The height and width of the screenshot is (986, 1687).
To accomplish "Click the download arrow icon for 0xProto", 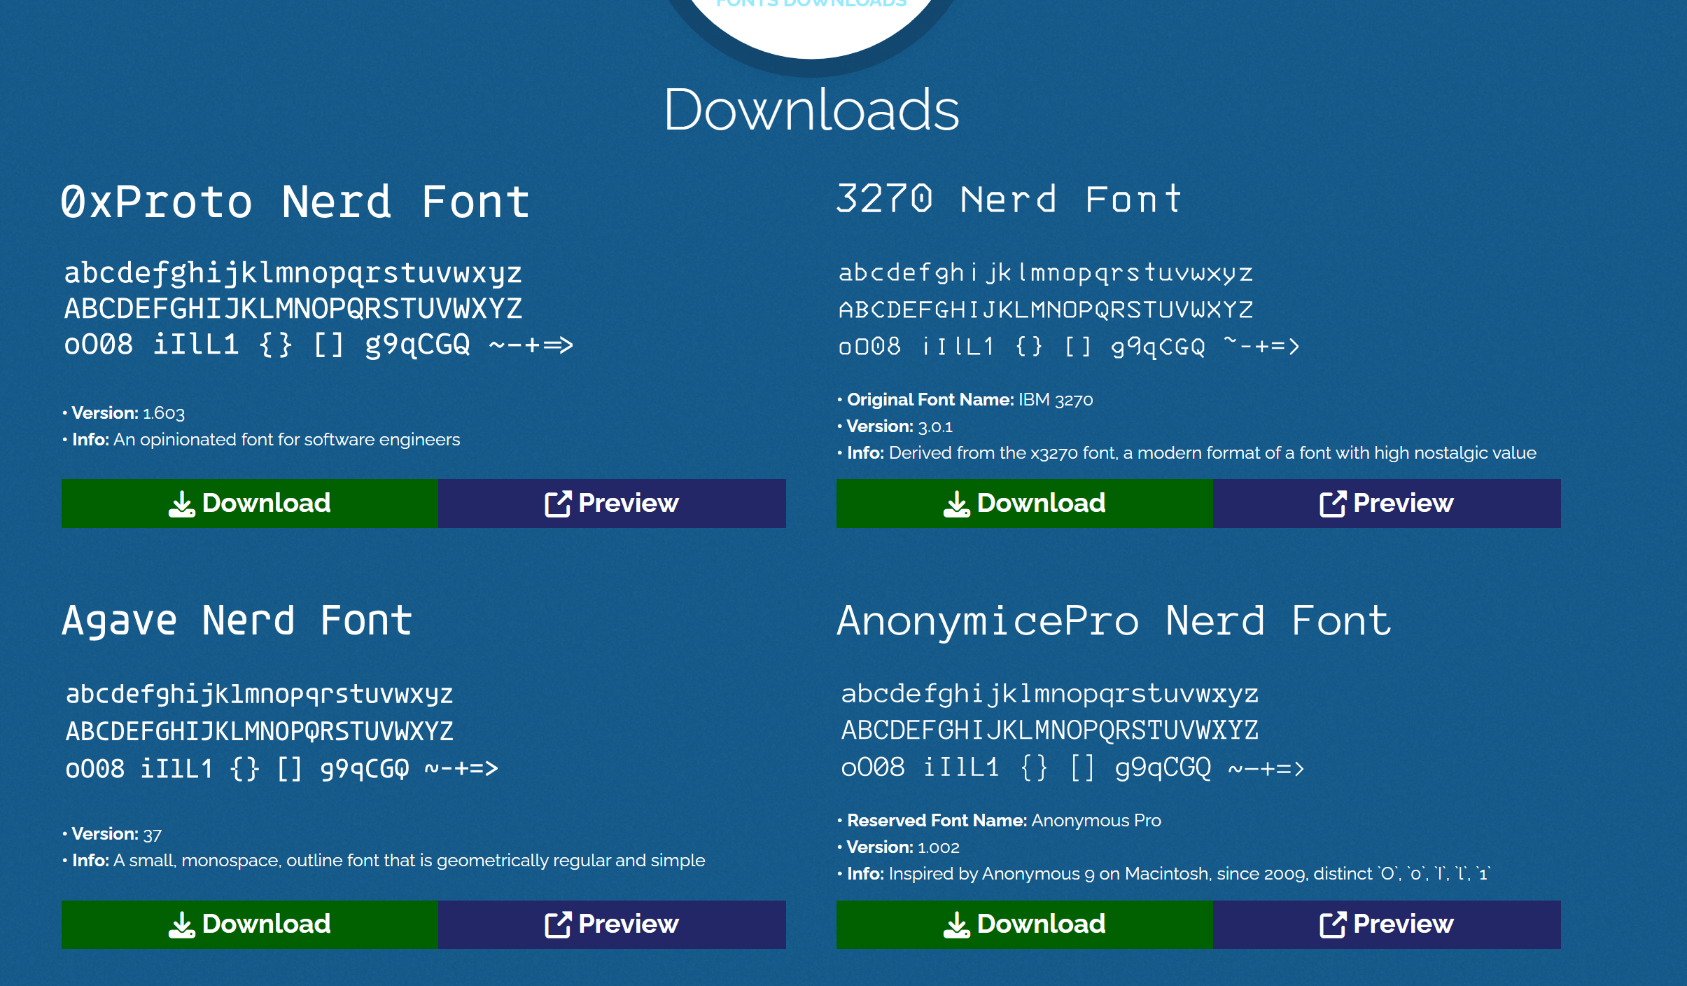I will (x=182, y=504).
